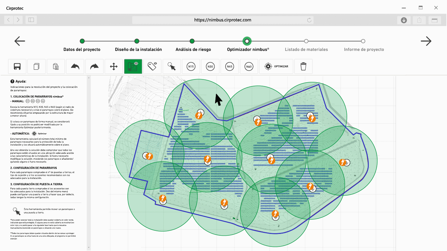Click the browser back button
The image size is (447, 251).
(x=9, y=20)
